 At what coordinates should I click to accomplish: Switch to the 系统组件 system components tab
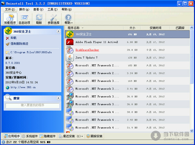30,136
